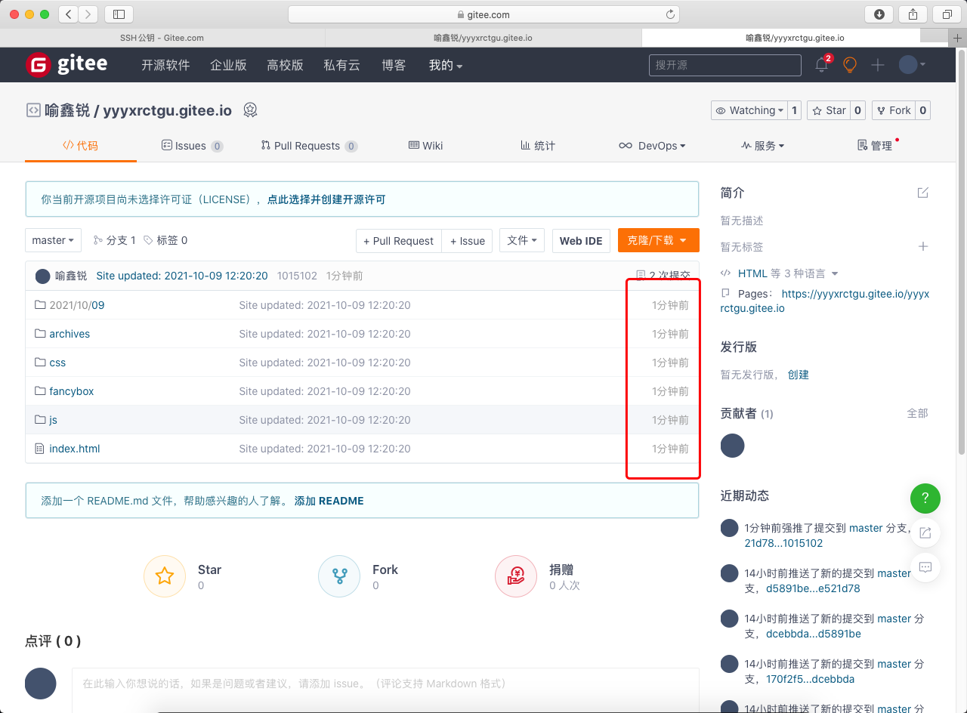Click the commit hash 1015102
The height and width of the screenshot is (713, 967).
click(297, 276)
